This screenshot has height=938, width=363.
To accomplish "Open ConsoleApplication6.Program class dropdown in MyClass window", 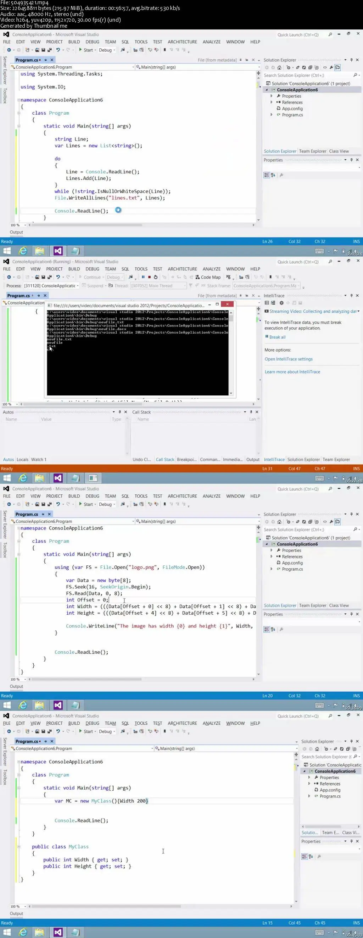I will tap(82, 748).
